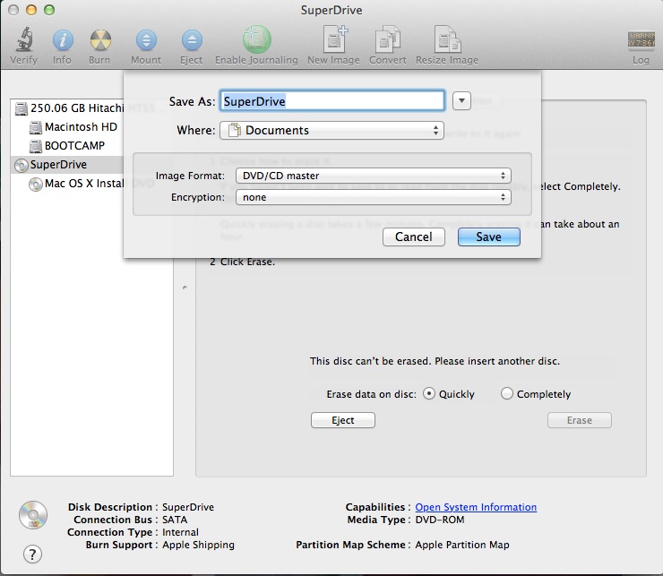Image resolution: width=663 pixels, height=576 pixels.
Task: Select the 250.06 GB Hitachi disk
Action: [x=68, y=108]
